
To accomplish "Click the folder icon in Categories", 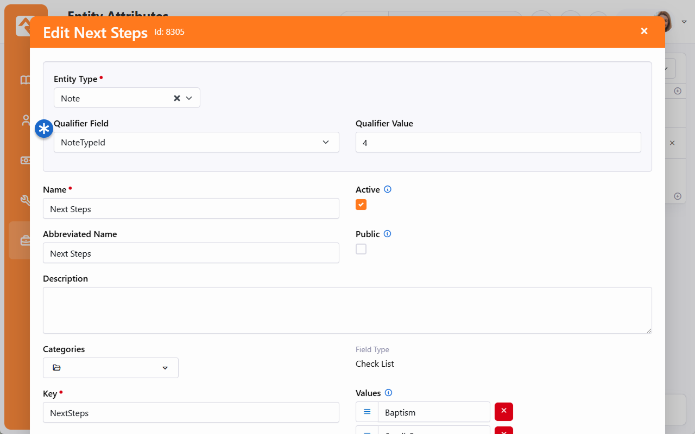I will point(57,368).
